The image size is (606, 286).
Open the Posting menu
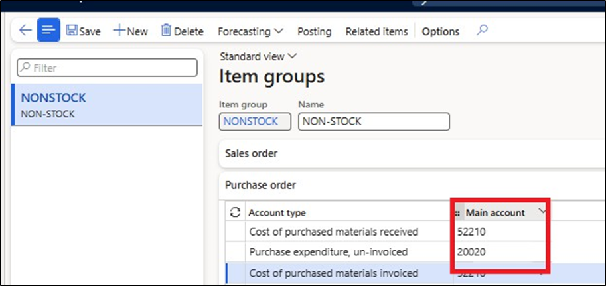(x=315, y=31)
